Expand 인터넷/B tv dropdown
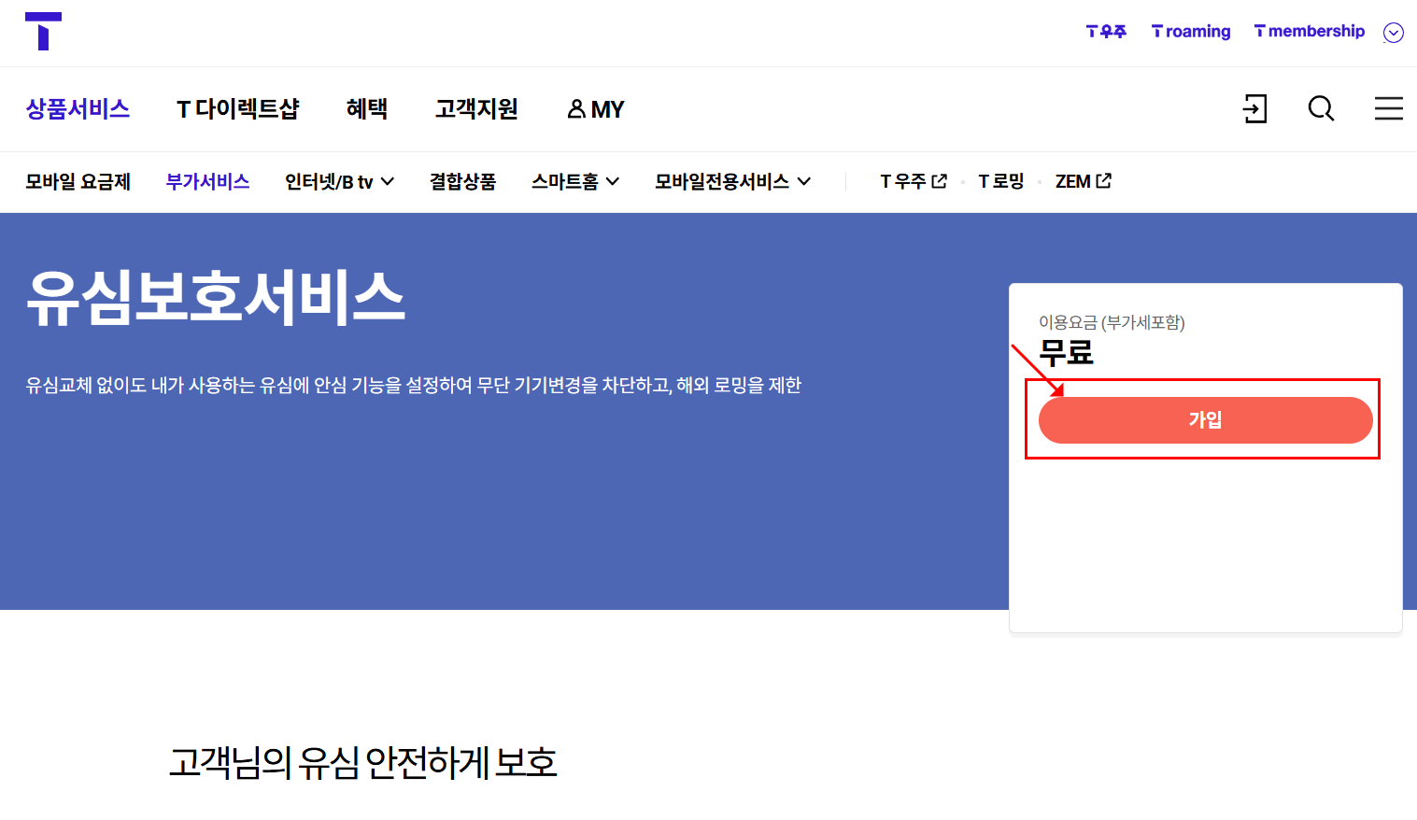 coord(339,181)
